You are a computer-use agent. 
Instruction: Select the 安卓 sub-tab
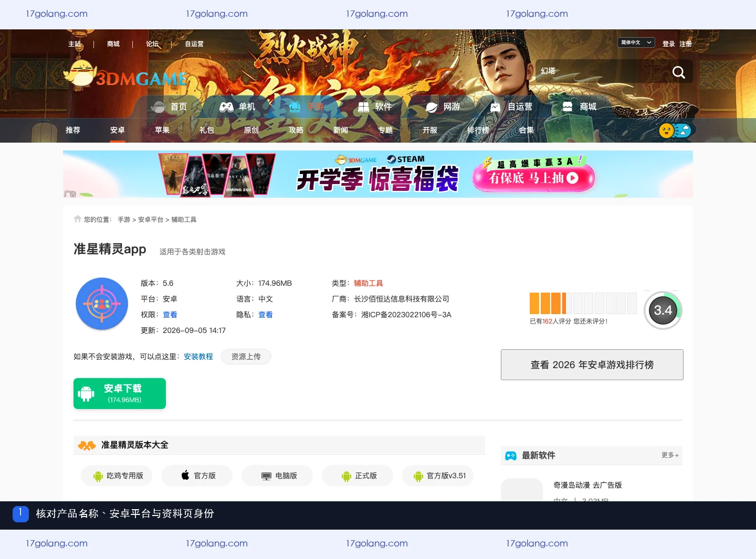coord(118,130)
